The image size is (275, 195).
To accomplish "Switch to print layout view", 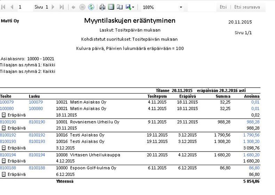I will (111, 7).
